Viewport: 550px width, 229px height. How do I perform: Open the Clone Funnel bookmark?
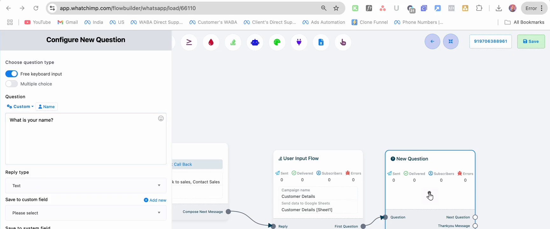(x=370, y=22)
